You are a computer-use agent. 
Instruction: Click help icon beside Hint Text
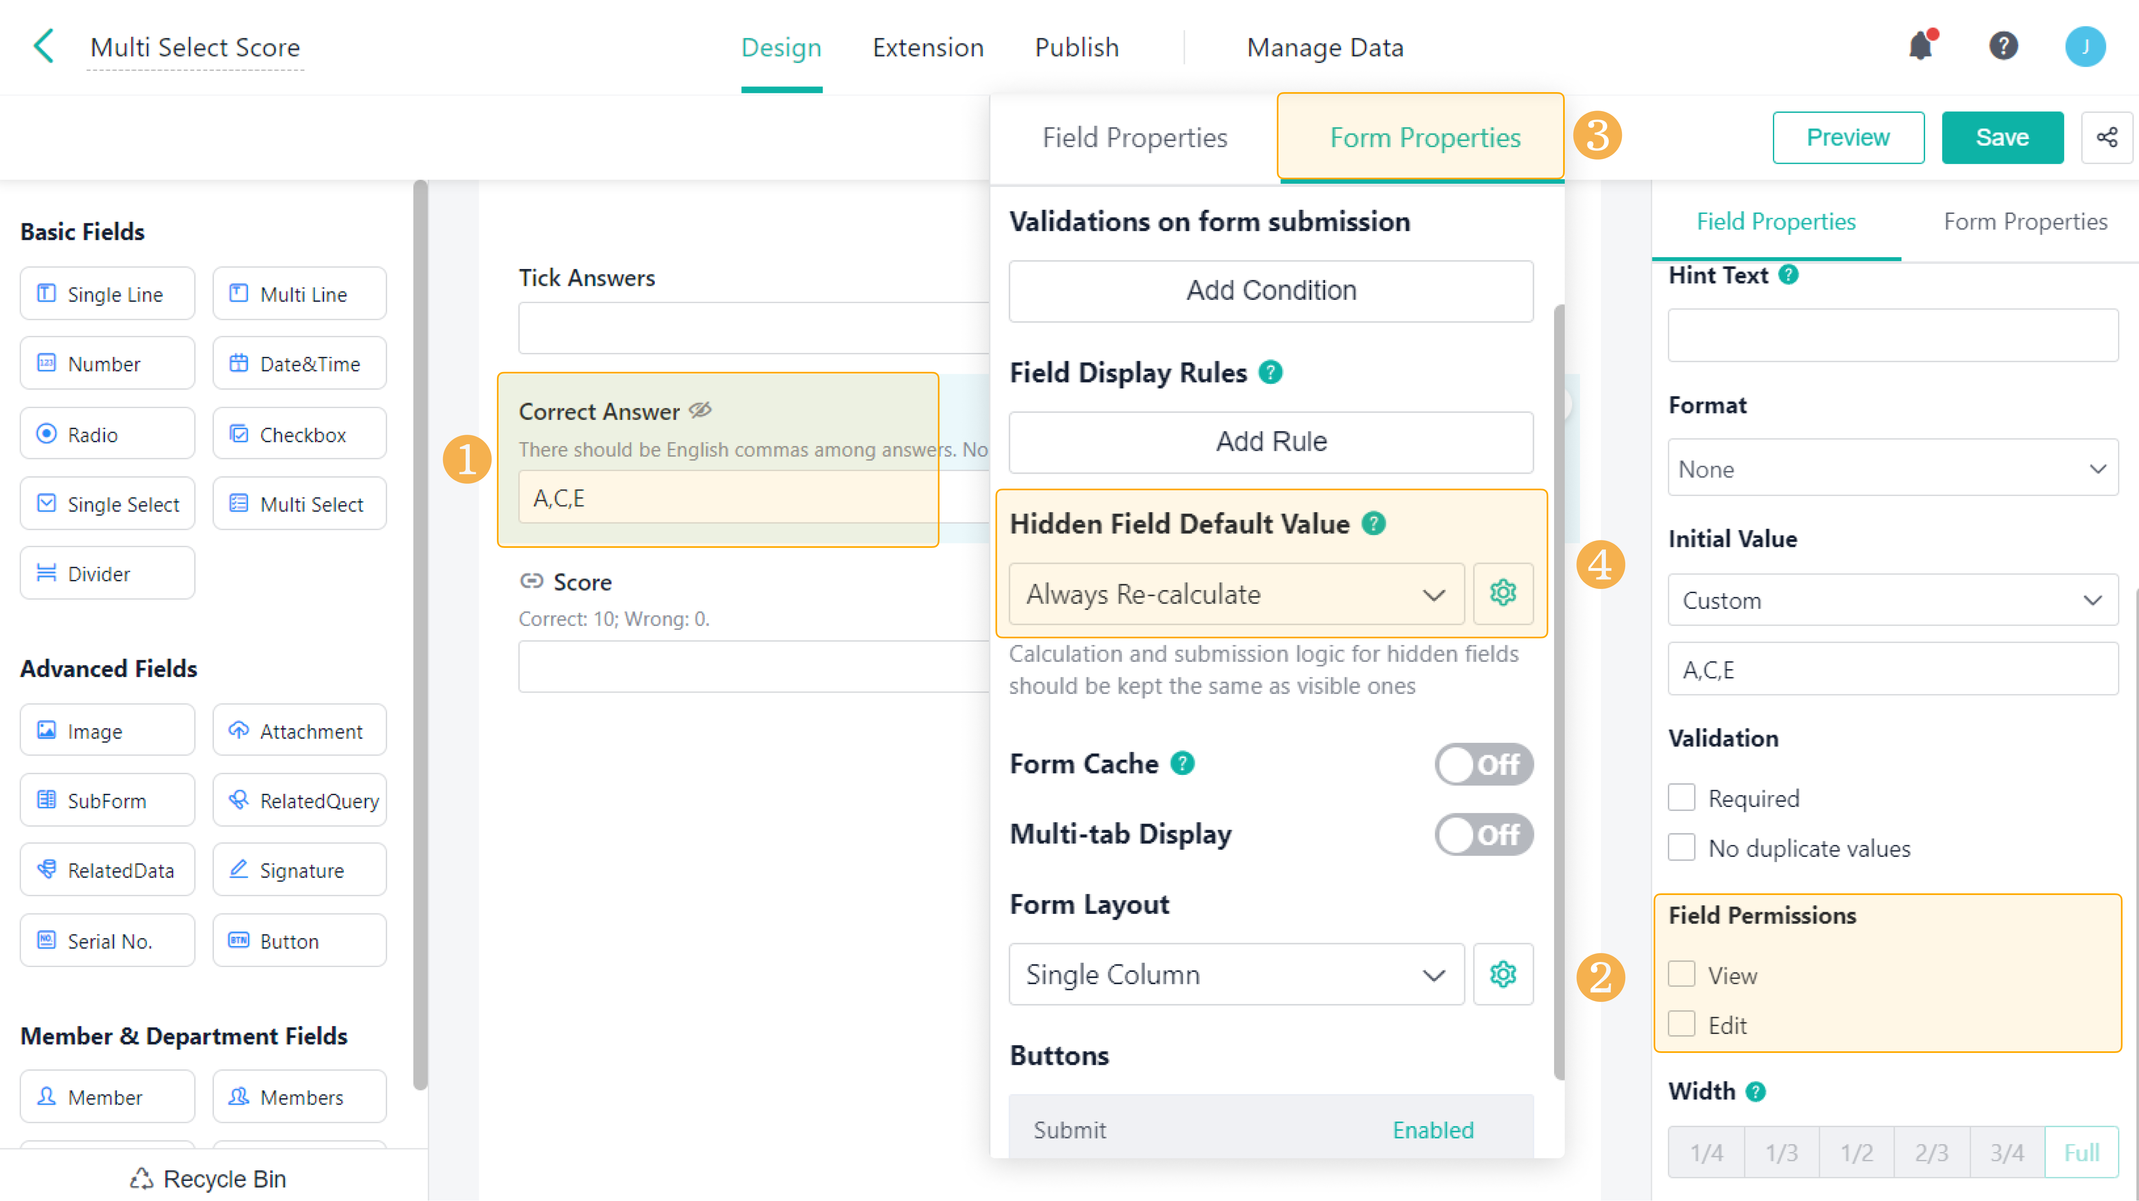tap(1789, 275)
